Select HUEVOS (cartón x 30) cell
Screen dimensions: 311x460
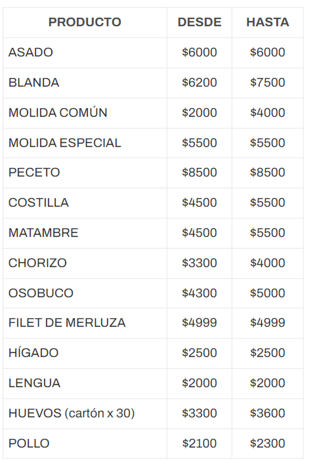pyautogui.click(x=72, y=413)
